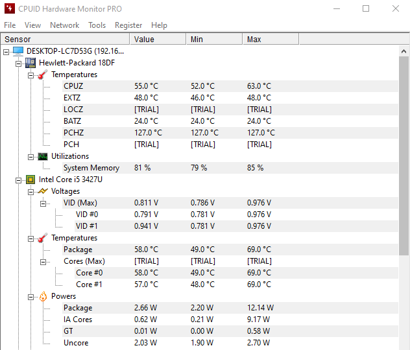Screen dimensions: 410x350
Task: Select the Package power row
Action: coord(230,308)
